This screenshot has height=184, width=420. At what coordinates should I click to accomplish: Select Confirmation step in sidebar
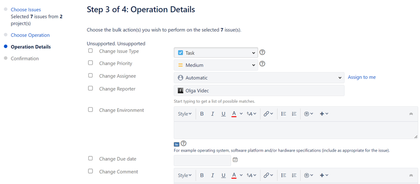[25, 59]
